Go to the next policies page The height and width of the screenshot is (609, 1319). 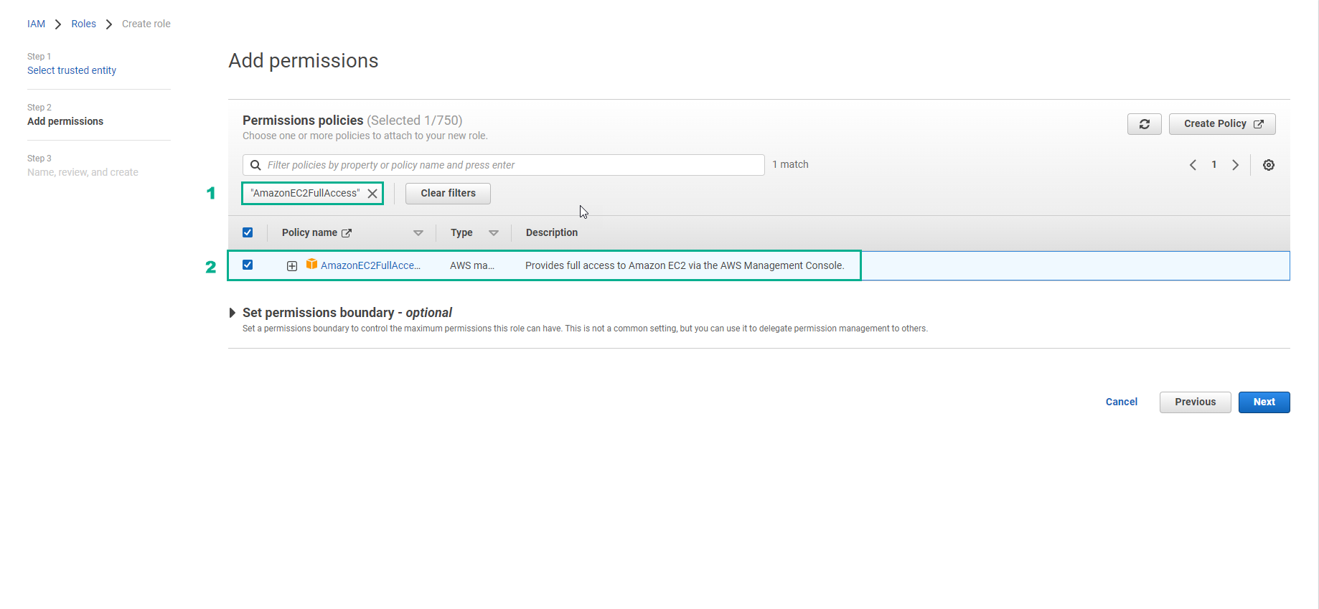click(x=1235, y=165)
